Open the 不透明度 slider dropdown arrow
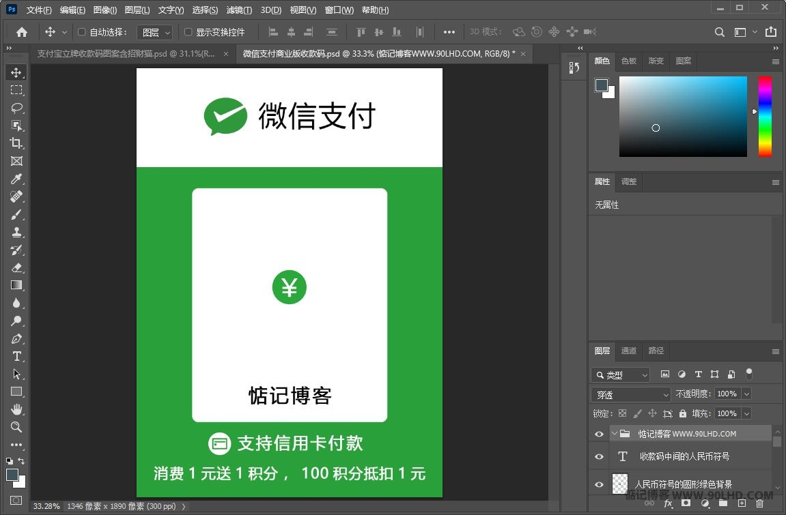Viewport: 786px width, 515px height. (x=746, y=394)
